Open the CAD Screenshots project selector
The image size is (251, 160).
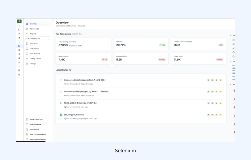(x=38, y=38)
